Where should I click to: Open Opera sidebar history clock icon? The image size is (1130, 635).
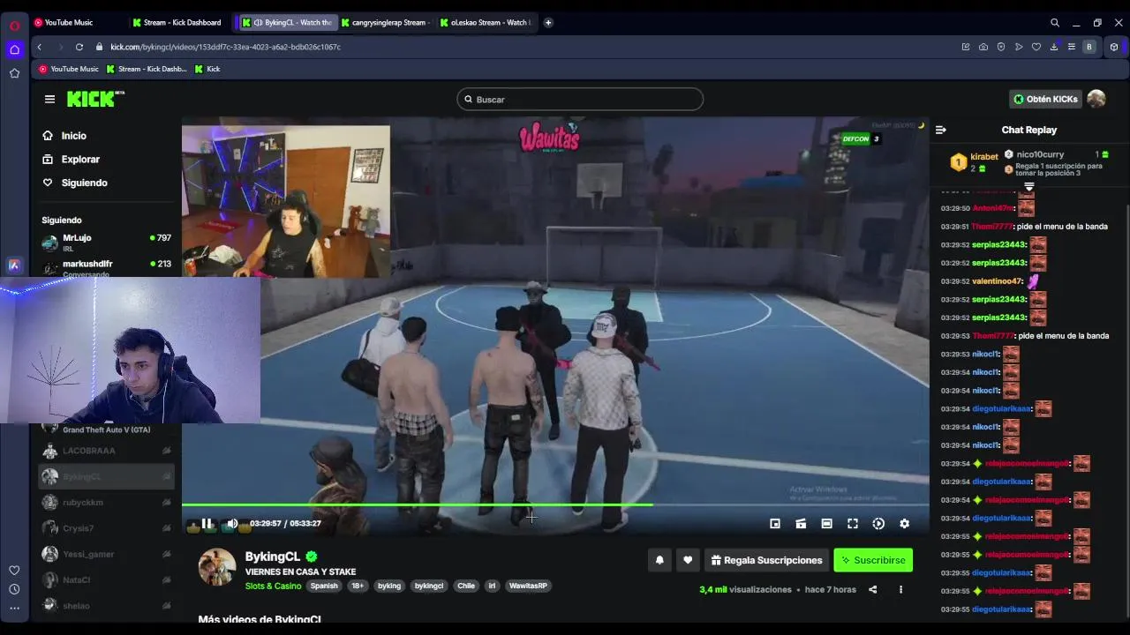point(14,589)
